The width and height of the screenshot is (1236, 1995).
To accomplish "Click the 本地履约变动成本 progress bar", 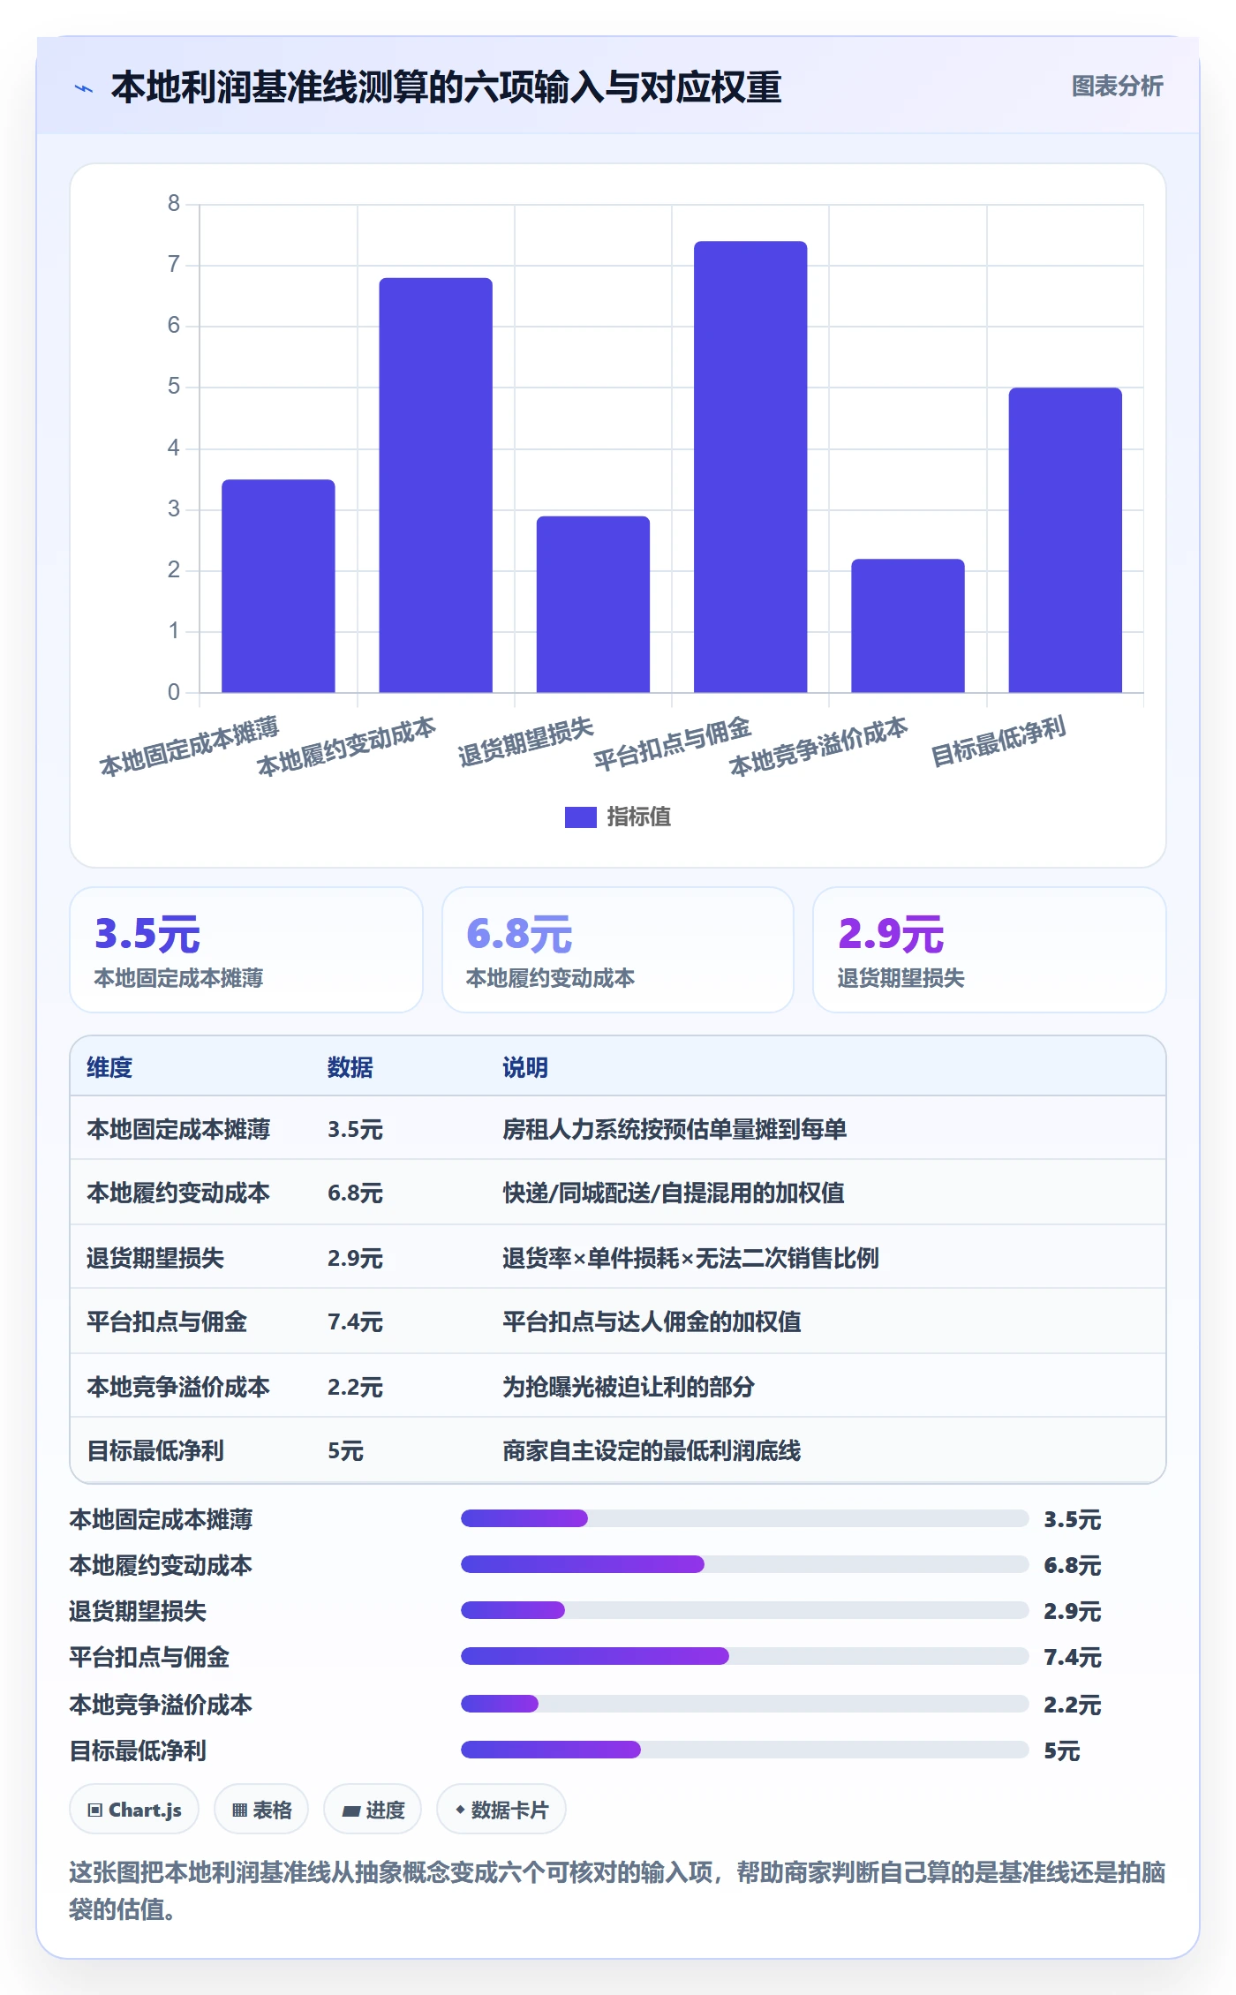I will click(744, 1564).
